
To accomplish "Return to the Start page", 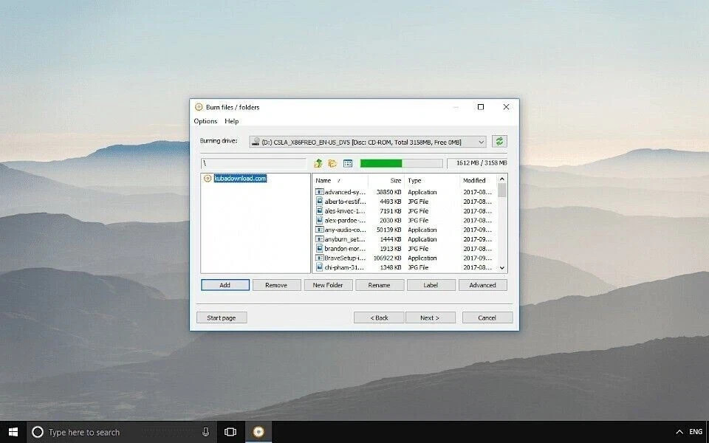I will point(221,317).
